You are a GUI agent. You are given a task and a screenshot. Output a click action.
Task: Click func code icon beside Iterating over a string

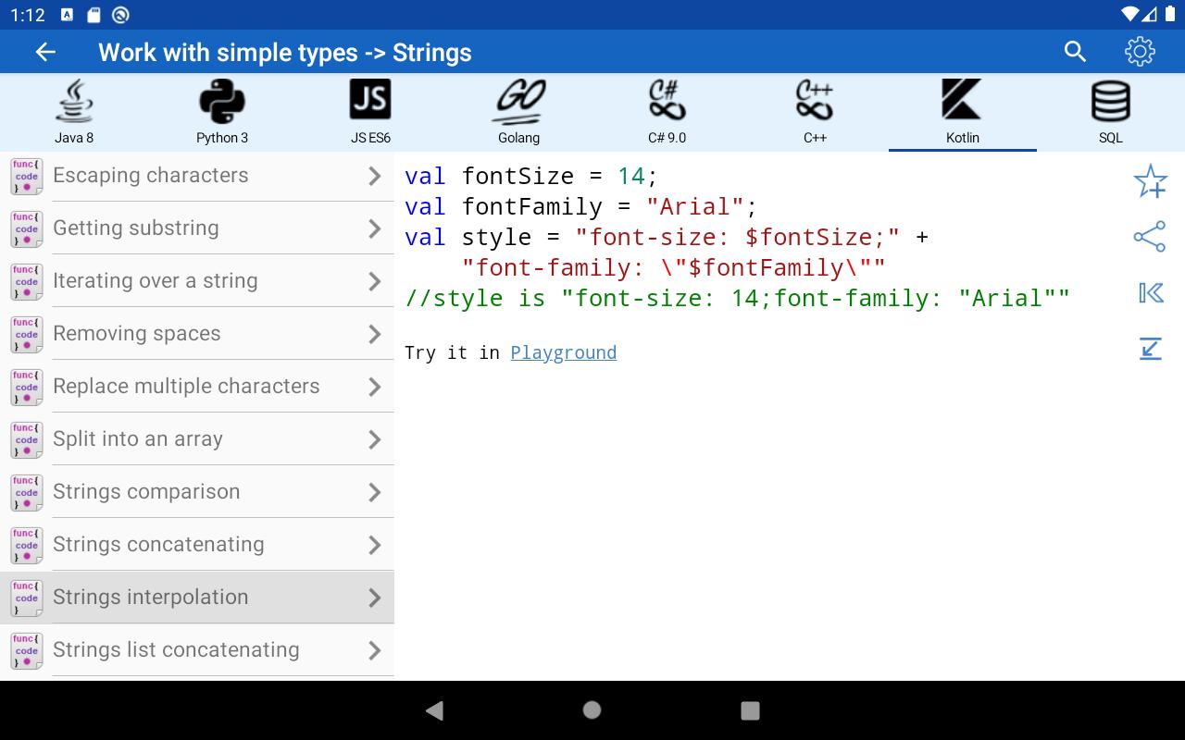click(27, 281)
